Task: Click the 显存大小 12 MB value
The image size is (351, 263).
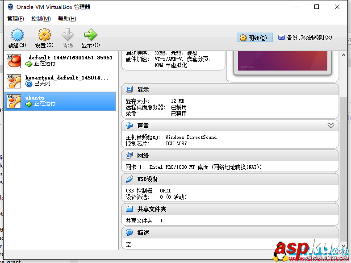Action: [178, 101]
